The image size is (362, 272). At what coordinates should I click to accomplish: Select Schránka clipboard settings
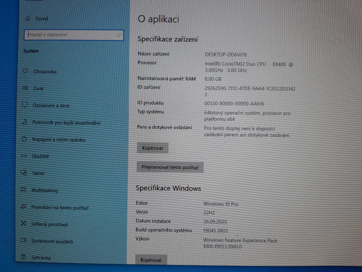(41, 257)
